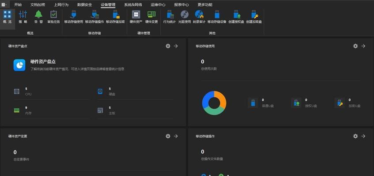The image size is (374, 176).
Task: Open details arrow of 移动存储操作 panel
Action: [x=363, y=136]
